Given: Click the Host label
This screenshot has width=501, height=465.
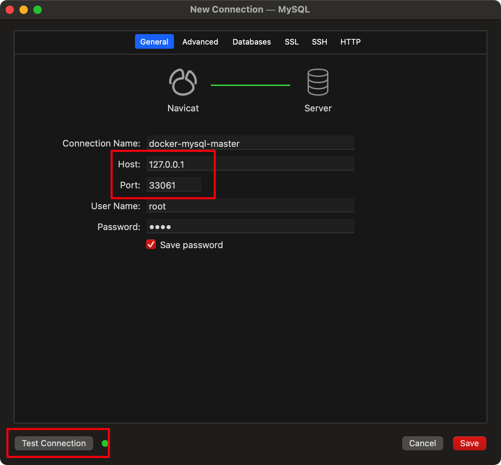Looking at the screenshot, I should 129,164.
